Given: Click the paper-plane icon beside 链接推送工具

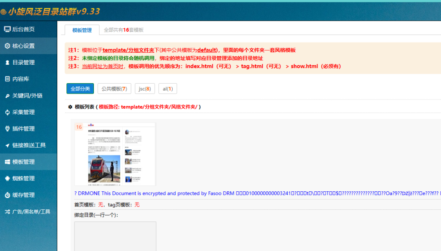Looking at the screenshot, I should tap(7, 145).
